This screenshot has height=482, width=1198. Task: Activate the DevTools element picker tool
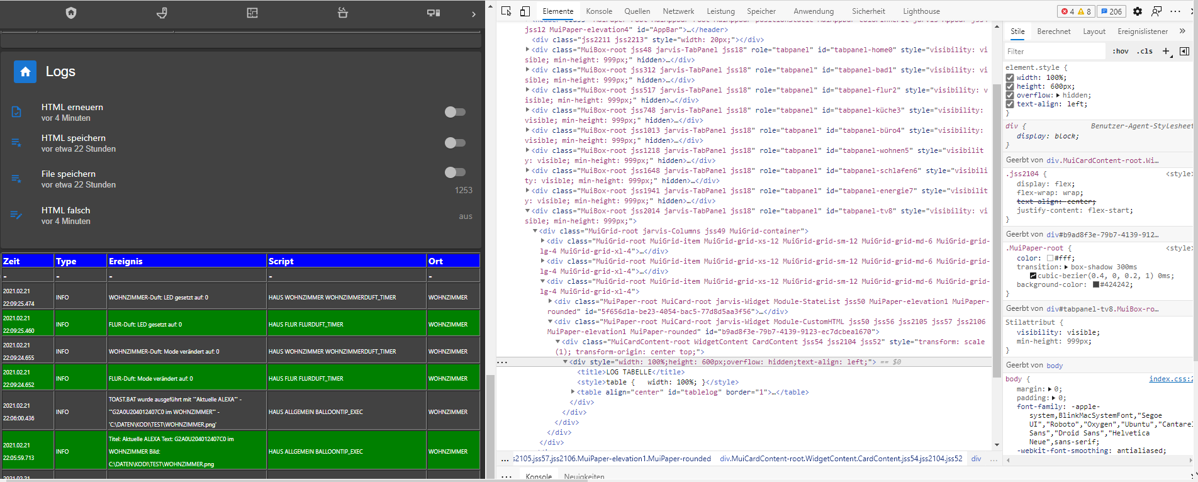click(x=507, y=11)
